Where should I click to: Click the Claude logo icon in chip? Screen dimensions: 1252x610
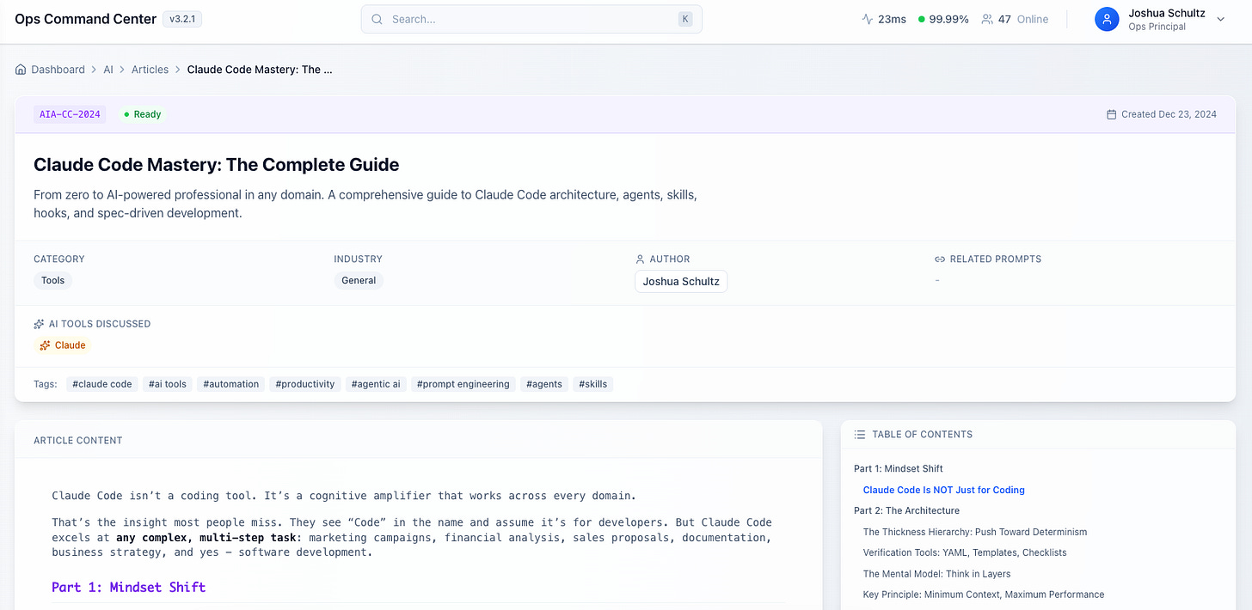click(x=46, y=345)
